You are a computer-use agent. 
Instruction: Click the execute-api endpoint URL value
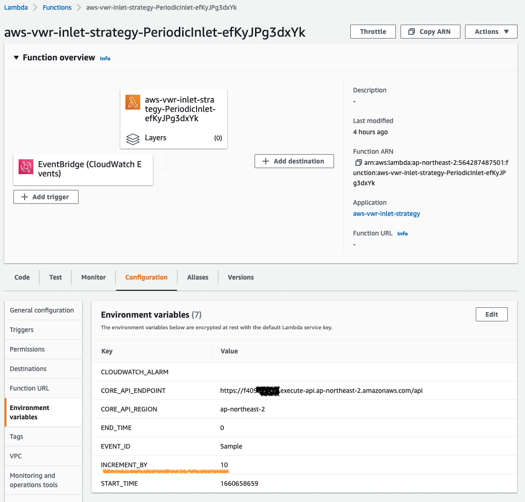coord(322,391)
